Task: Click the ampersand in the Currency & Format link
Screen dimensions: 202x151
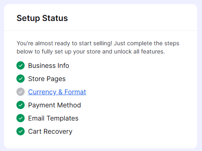Action: [60, 92]
